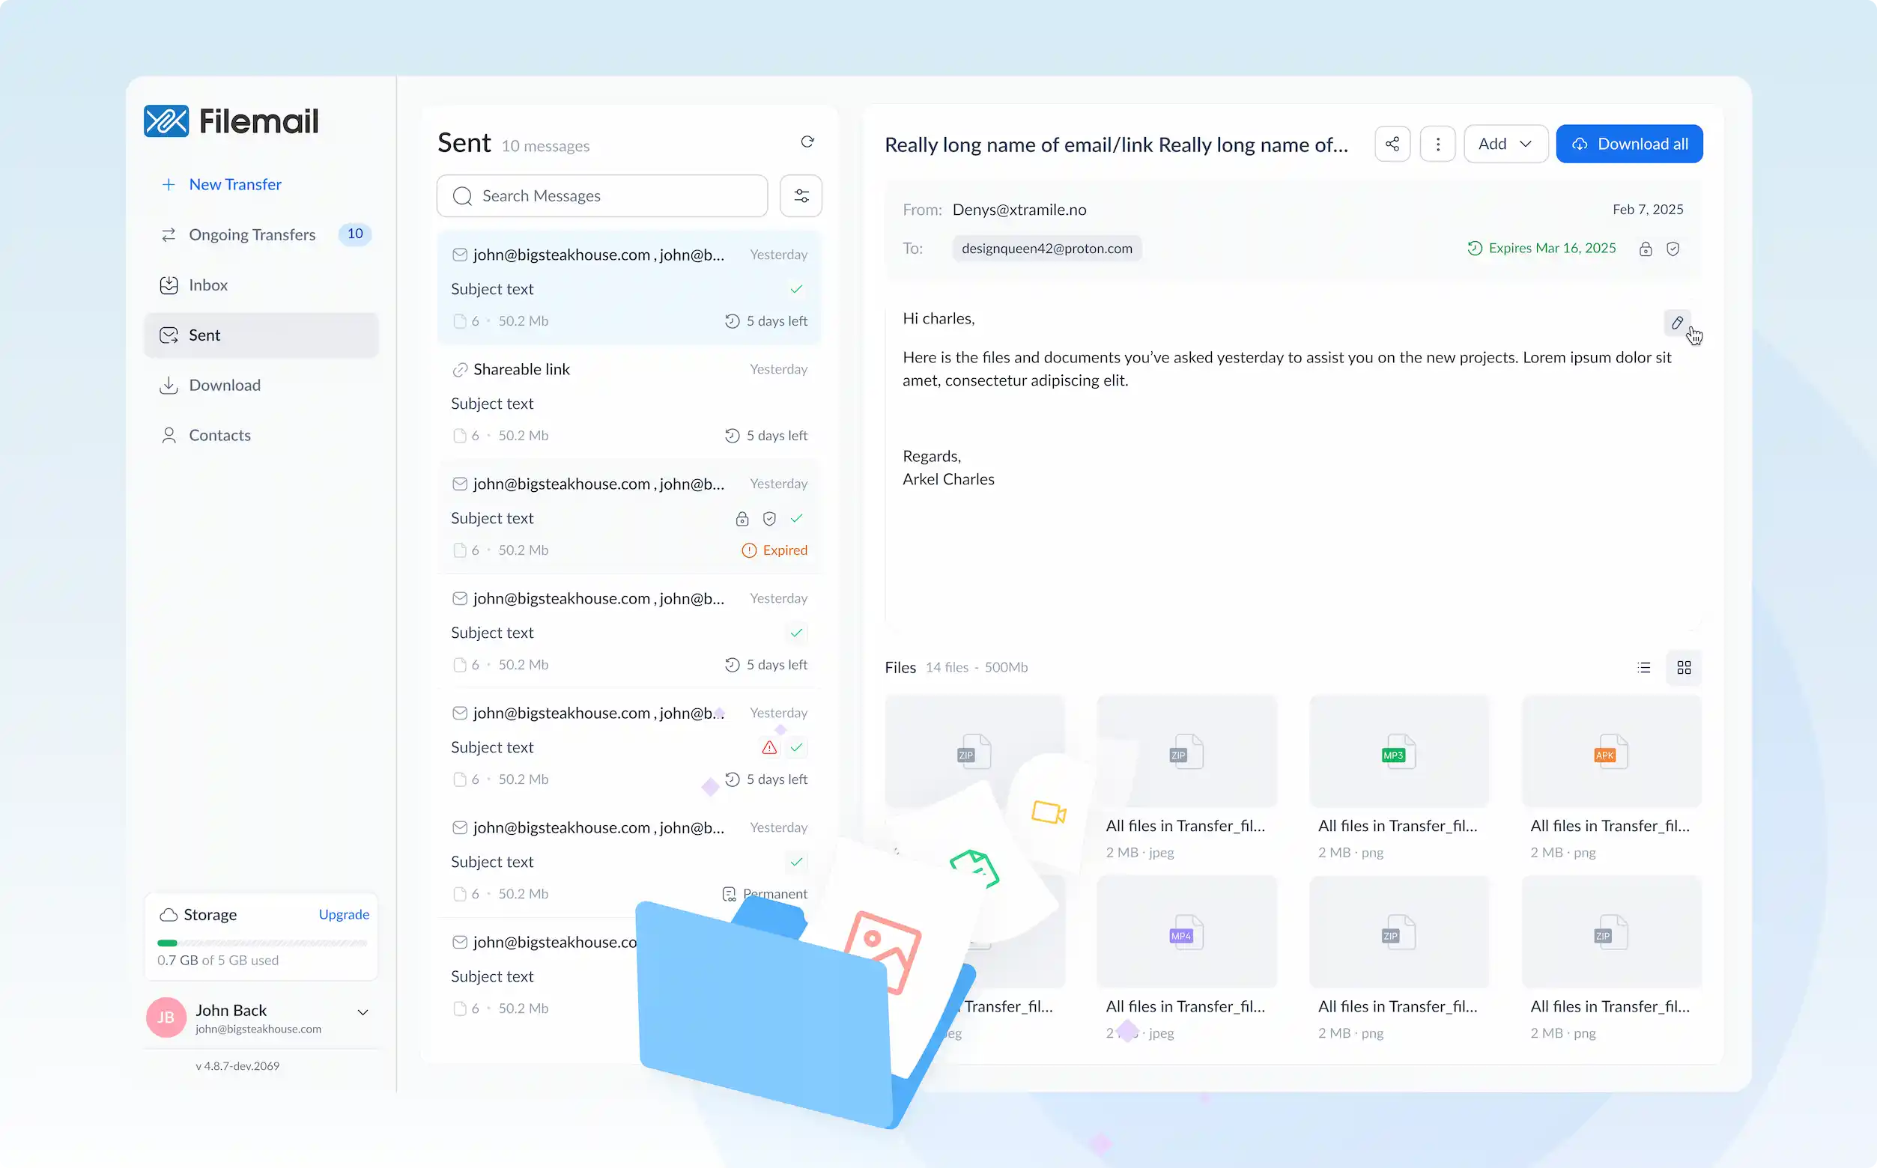The width and height of the screenshot is (1877, 1168).
Task: Open the message filter settings icon
Action: [x=801, y=195]
